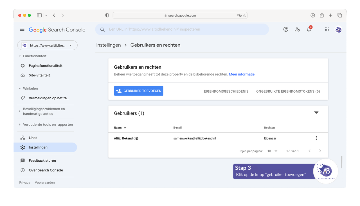Open user settings icon in header
The image size is (360, 206).
click(297, 29)
